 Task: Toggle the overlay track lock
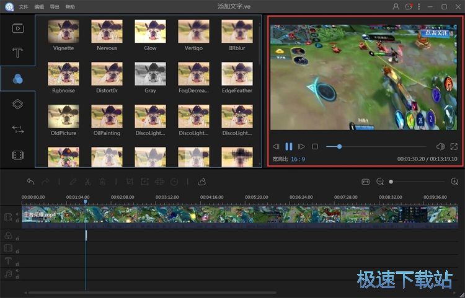(x=17, y=251)
